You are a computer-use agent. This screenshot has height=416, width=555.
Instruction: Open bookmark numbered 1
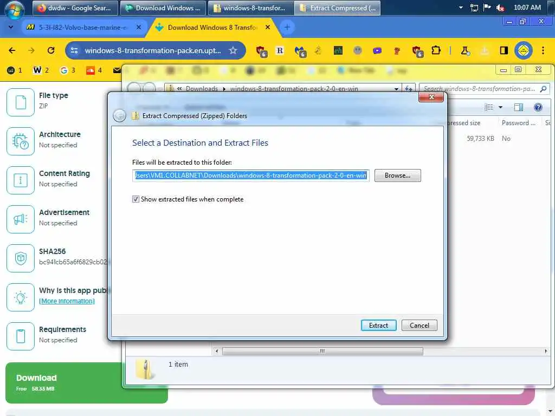pyautogui.click(x=15, y=70)
